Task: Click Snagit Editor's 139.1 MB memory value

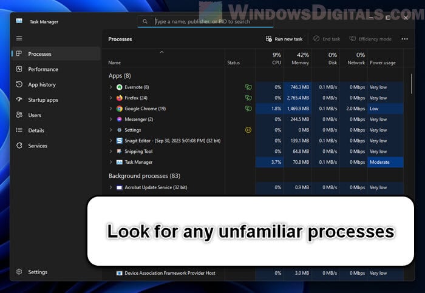Action: point(299,141)
